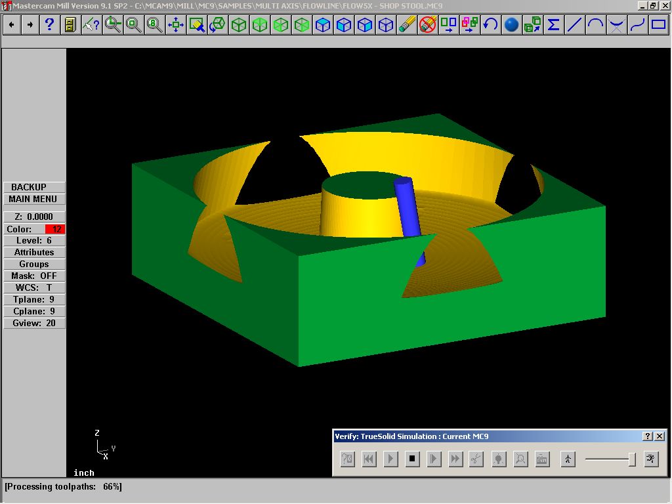Click Verify speed slider handle
The width and height of the screenshot is (672, 504).
tap(632, 459)
